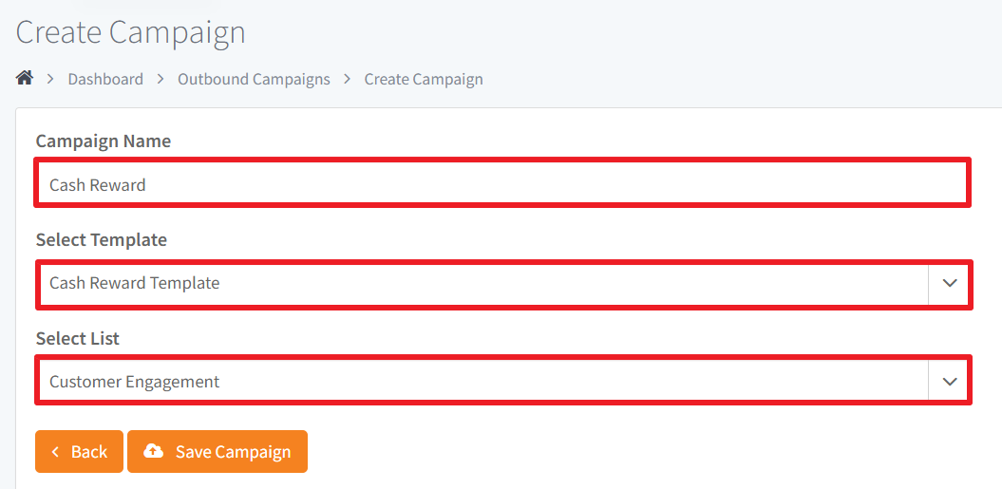Click the Select Template field label
The height and width of the screenshot is (489, 1002).
[102, 239]
